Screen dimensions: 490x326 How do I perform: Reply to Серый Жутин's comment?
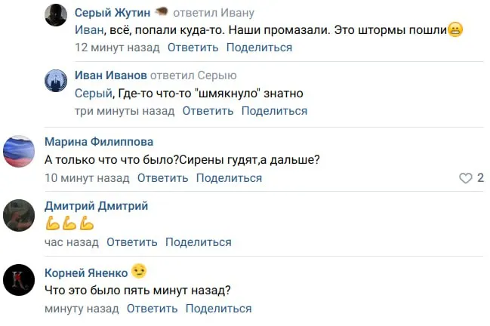coord(193,48)
